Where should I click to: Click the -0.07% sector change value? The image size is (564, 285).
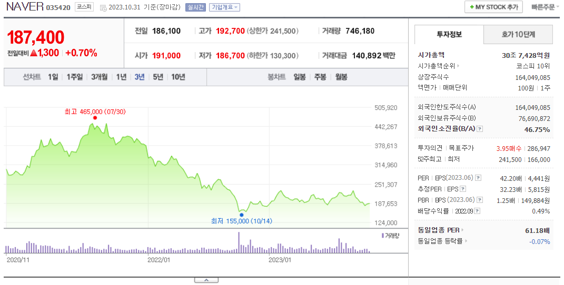point(540,241)
